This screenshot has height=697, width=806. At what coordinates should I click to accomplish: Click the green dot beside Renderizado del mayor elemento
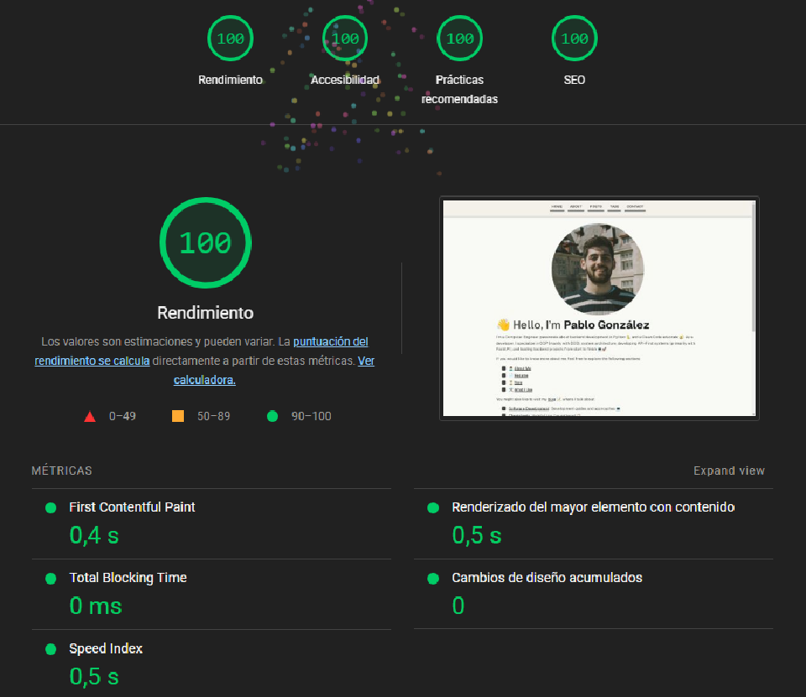(x=433, y=507)
